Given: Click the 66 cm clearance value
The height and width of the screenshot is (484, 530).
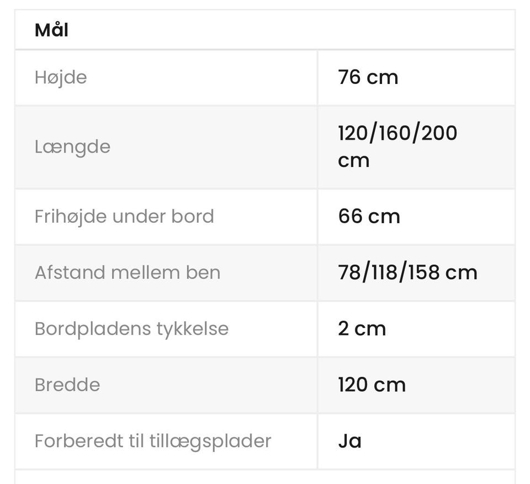Looking at the screenshot, I should [x=369, y=217].
